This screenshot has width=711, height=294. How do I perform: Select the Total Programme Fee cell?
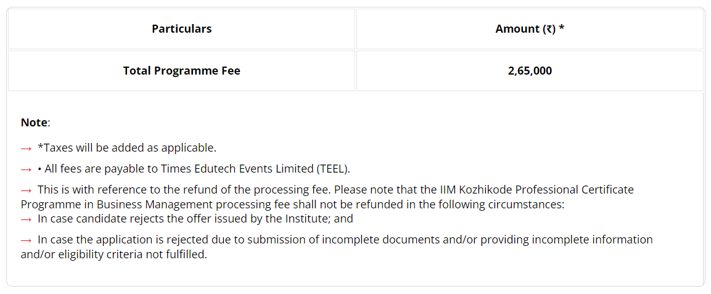pyautogui.click(x=181, y=71)
